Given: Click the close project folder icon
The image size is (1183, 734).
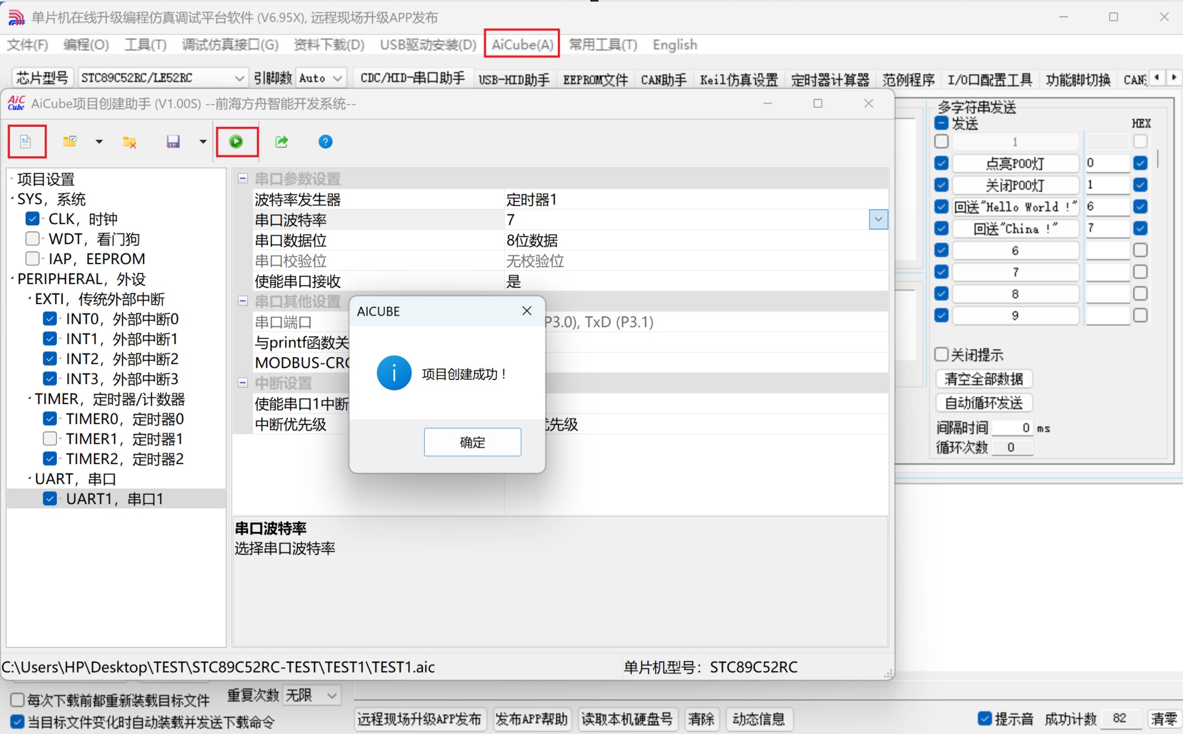Looking at the screenshot, I should coord(129,142).
